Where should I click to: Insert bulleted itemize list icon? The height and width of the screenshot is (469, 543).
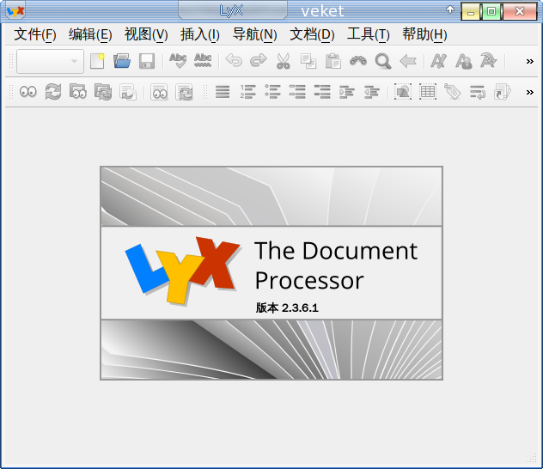[272, 92]
